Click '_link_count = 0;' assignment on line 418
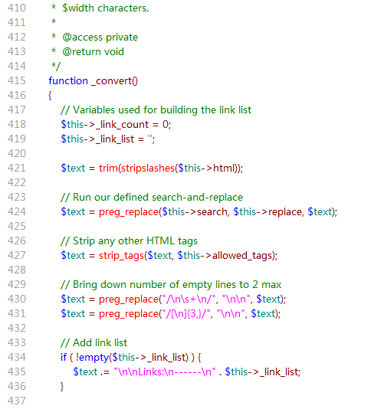 tap(133, 125)
